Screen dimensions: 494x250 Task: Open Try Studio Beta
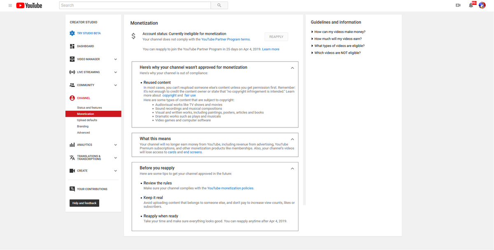pyautogui.click(x=89, y=33)
